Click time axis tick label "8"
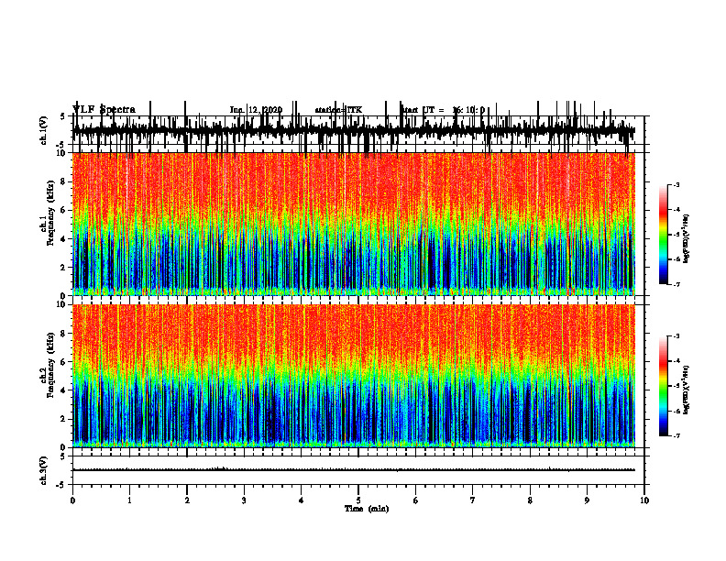The width and height of the screenshot is (726, 561). (x=530, y=500)
